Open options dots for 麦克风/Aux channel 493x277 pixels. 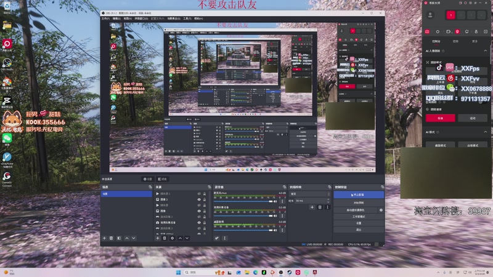tap(282, 201)
